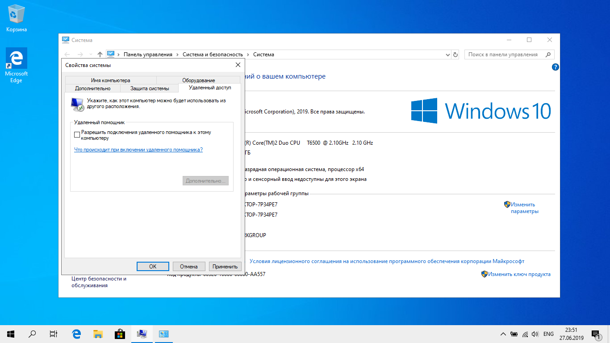Open Microsoft Edge desktop shortcut
610x343 pixels.
tap(17, 65)
